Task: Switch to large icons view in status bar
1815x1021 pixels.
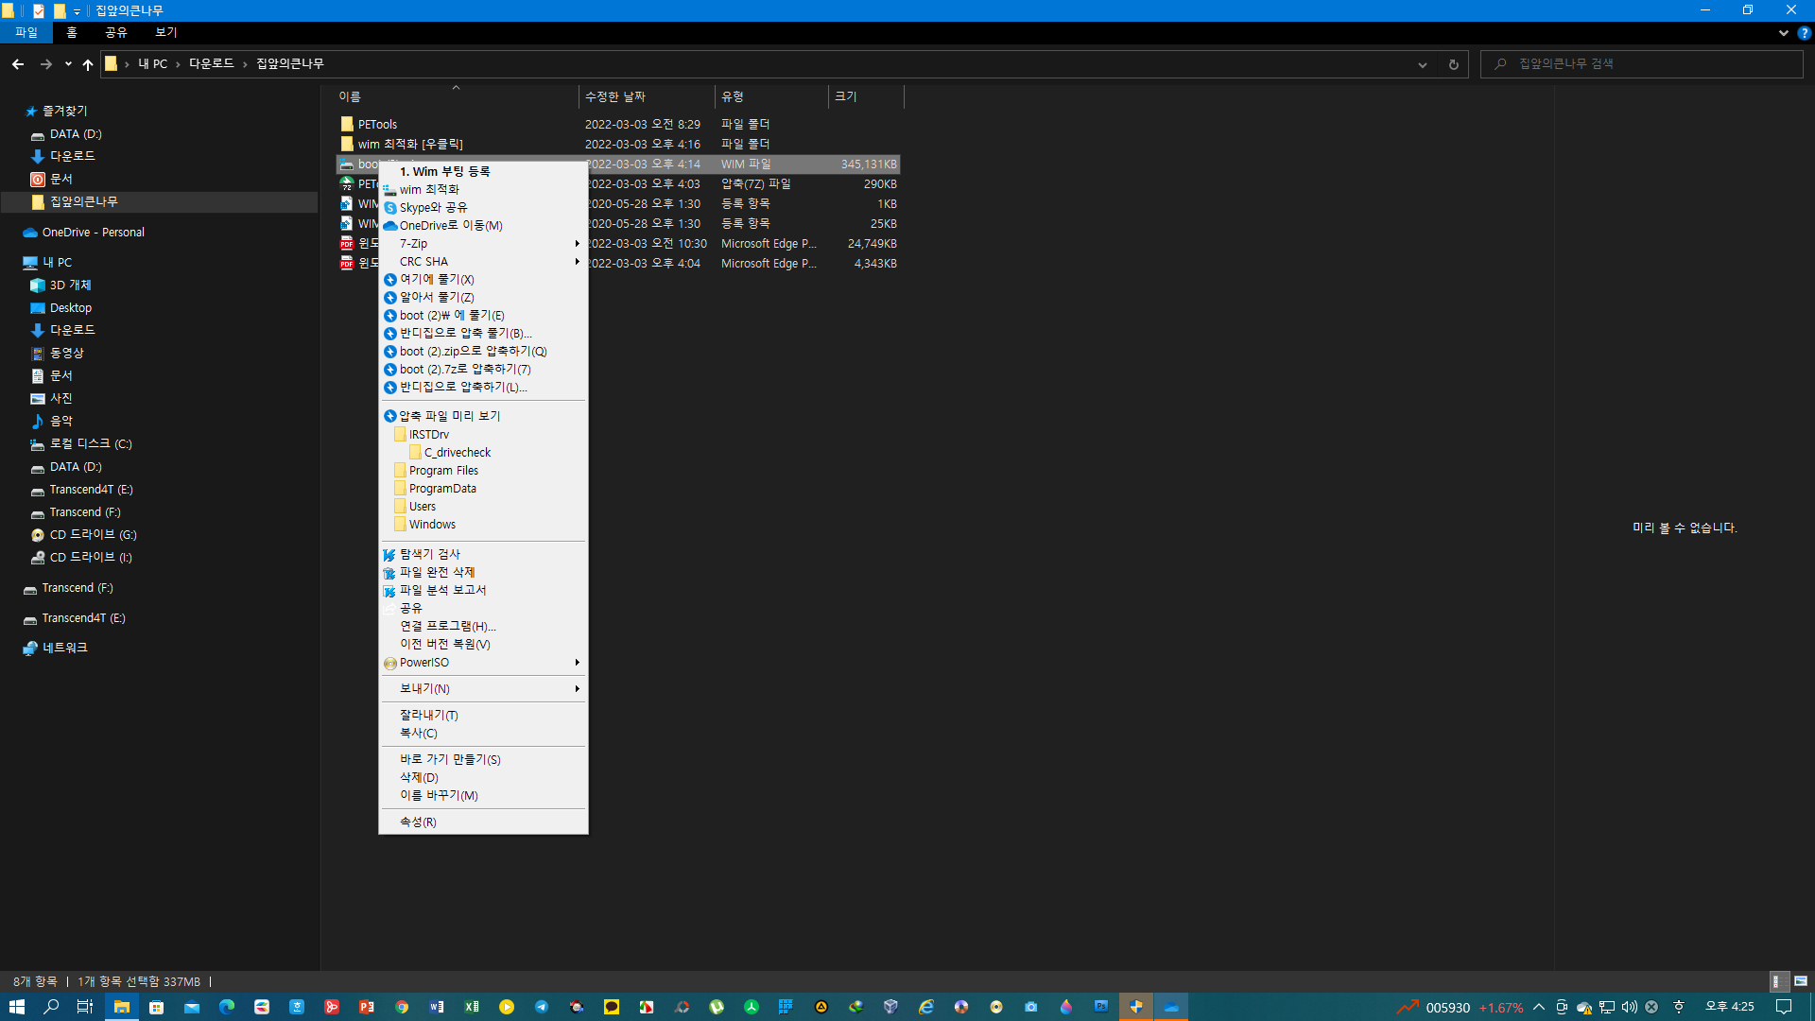Action: coord(1801,981)
